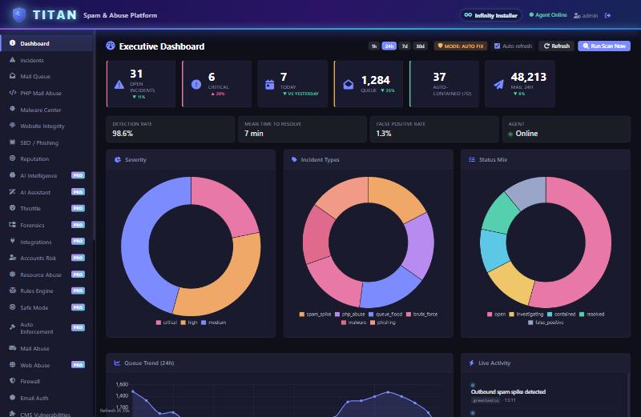641x417 pixels.
Task: Open the AI Assistant wand icon
Action: (12, 191)
